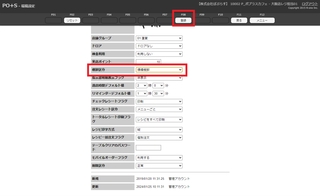Open the 注文レシート区分 dropdown
Image resolution: width=320 pixels, height=196 pixels.
[159, 109]
